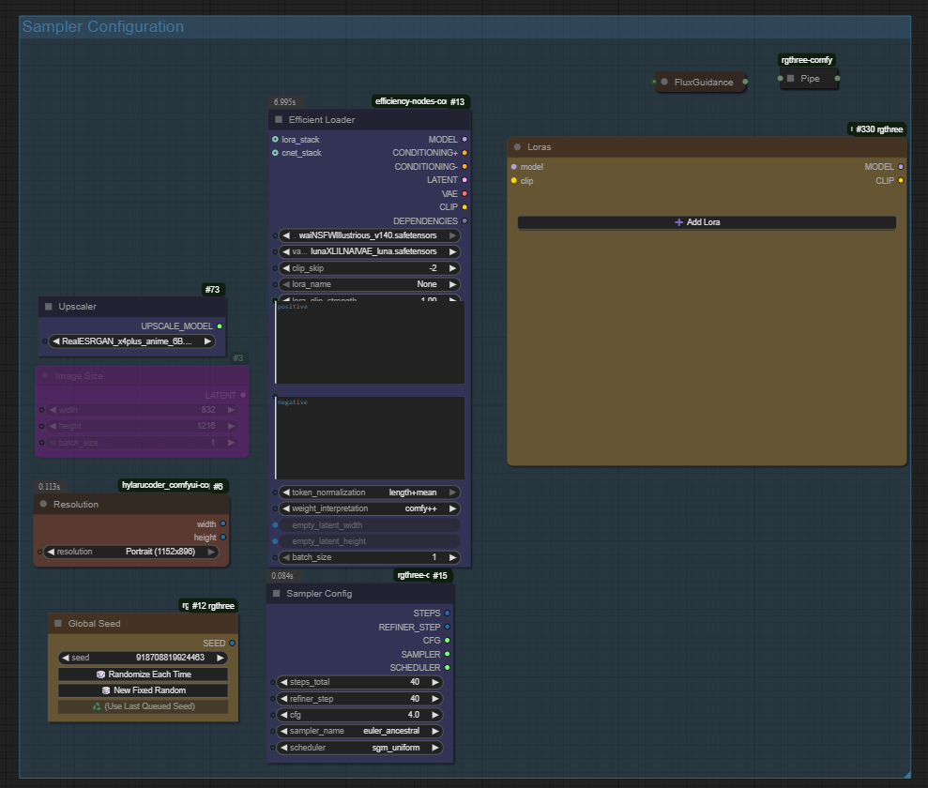Click the SEED output port
The width and height of the screenshot is (928, 788).
pos(233,644)
